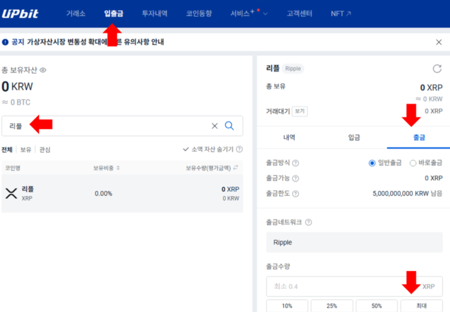Open help icon next to 출금네트워크
The width and height of the screenshot is (450, 312).
[x=308, y=223]
